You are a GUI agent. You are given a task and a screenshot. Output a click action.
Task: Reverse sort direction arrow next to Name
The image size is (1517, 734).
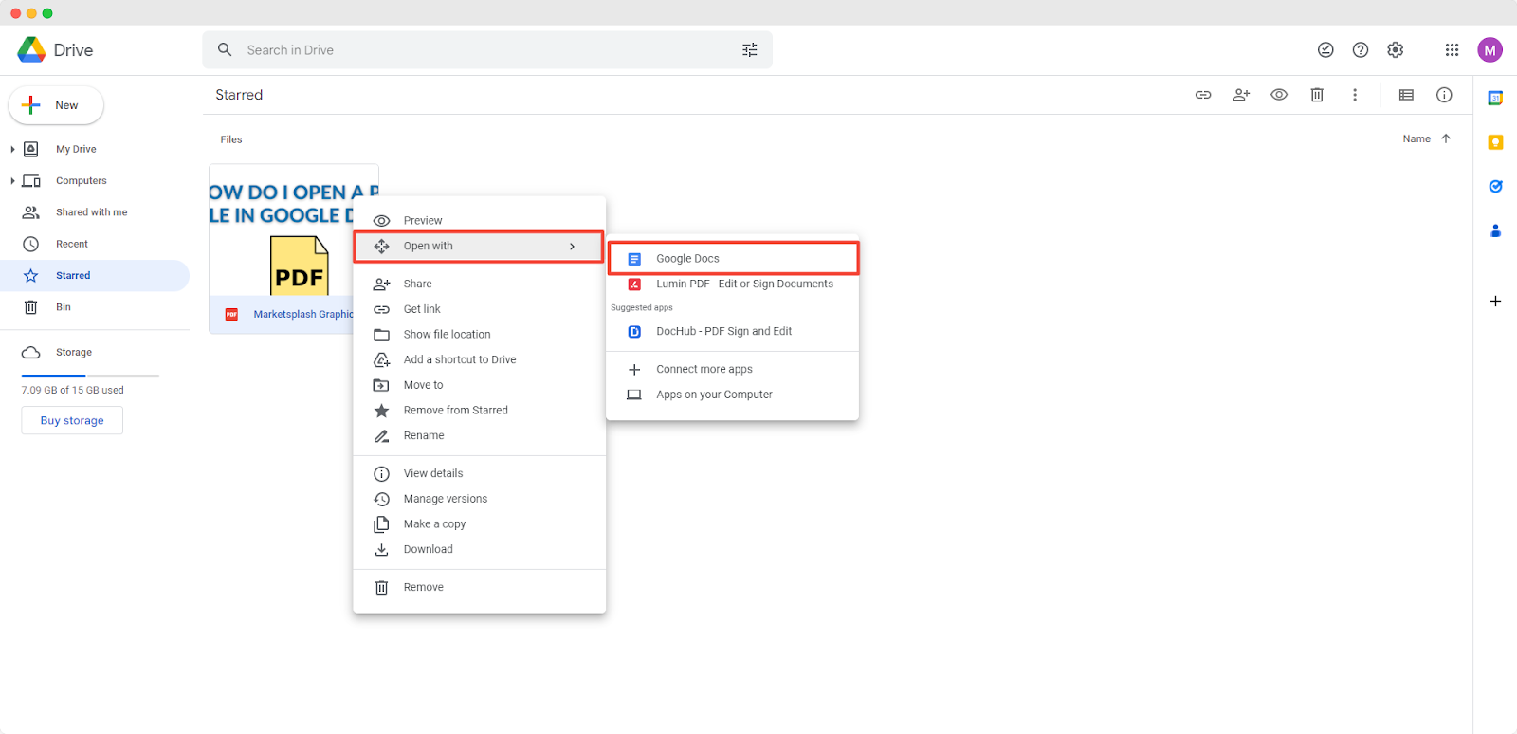1446,138
